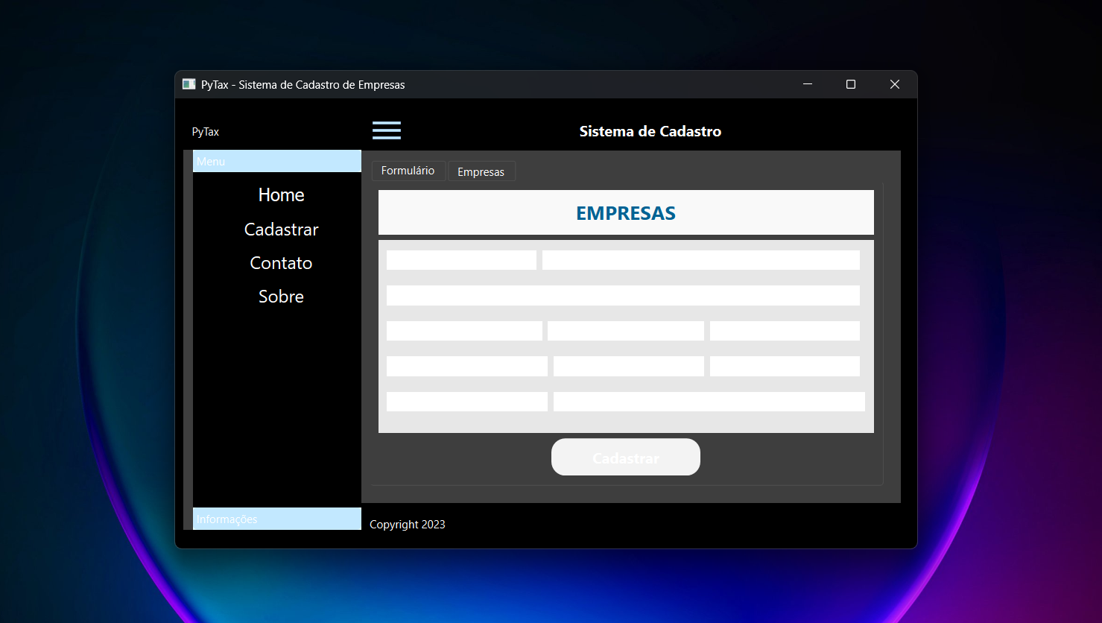Open the Sobre page
Image resolution: width=1102 pixels, height=623 pixels.
[x=281, y=296]
